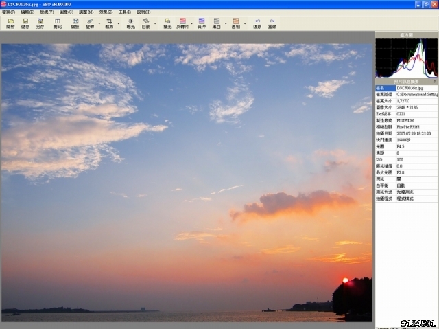Open the 說明(H) menu
The width and height of the screenshot is (439, 329).
pos(143,12)
